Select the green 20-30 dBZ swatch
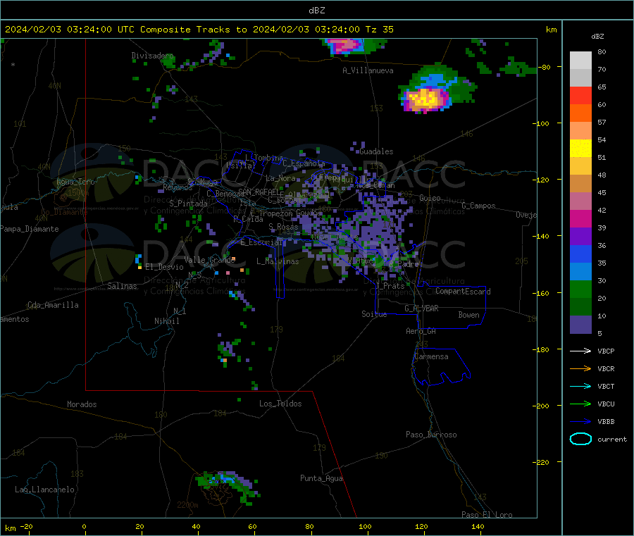634x536 pixels. click(580, 289)
